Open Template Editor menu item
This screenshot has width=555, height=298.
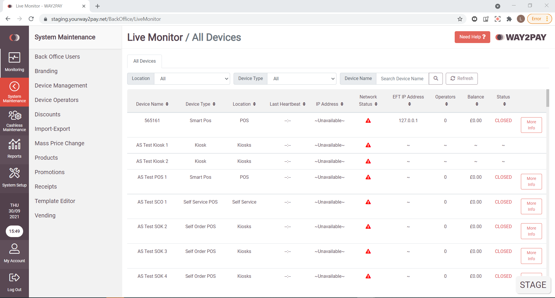tap(55, 201)
